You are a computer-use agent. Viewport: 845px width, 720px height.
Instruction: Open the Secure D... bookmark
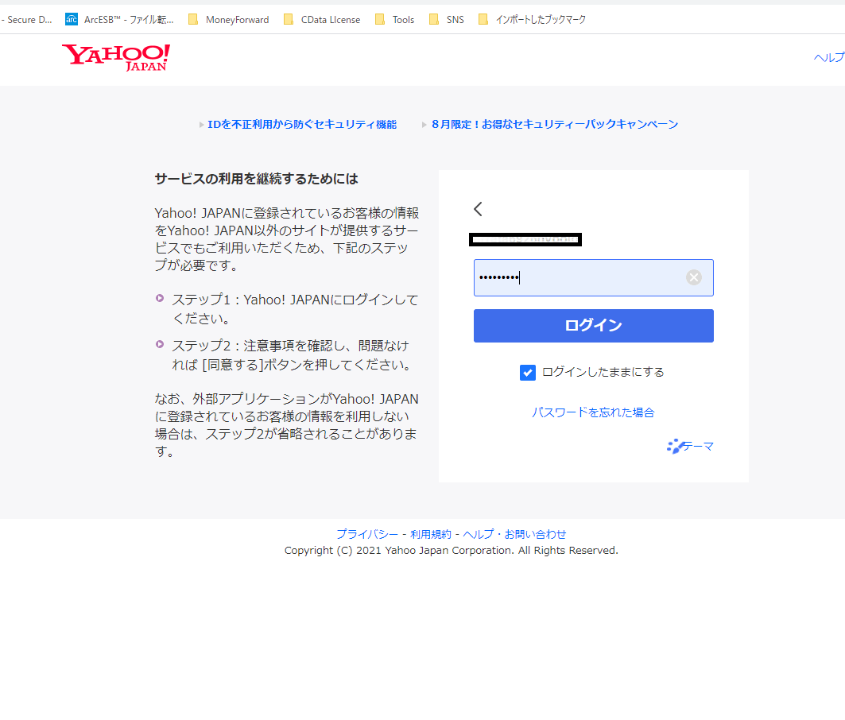point(27,19)
